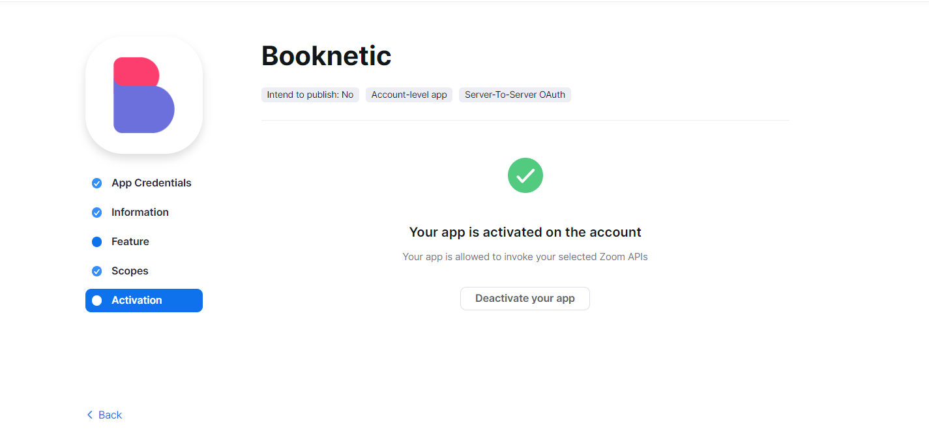This screenshot has height=442, width=929.
Task: Click the white dot icon in Activation
Action: pos(96,301)
